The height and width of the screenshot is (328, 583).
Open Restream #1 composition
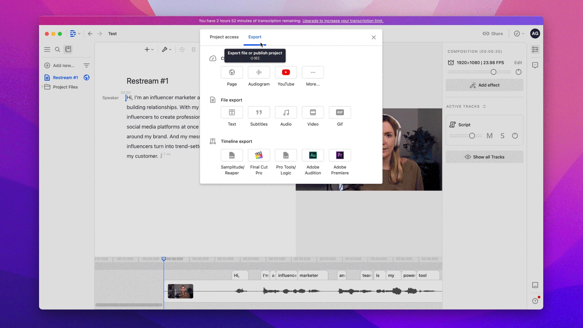pyautogui.click(x=65, y=77)
